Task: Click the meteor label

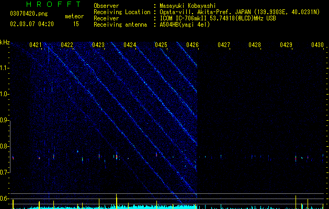Action: point(74,16)
